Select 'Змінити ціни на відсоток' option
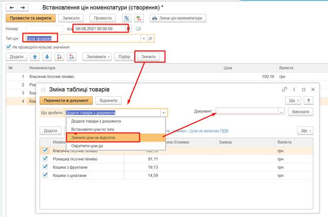 click(100, 138)
